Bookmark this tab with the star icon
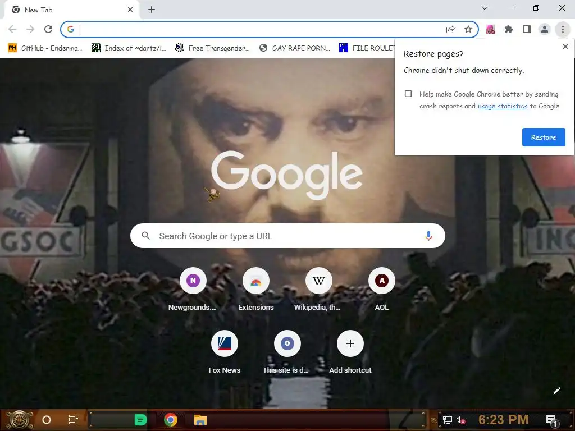This screenshot has width=575, height=431. (x=468, y=29)
